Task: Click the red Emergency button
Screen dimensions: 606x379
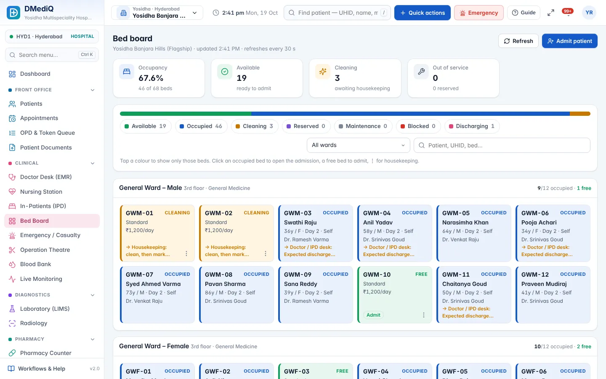Action: pos(479,13)
